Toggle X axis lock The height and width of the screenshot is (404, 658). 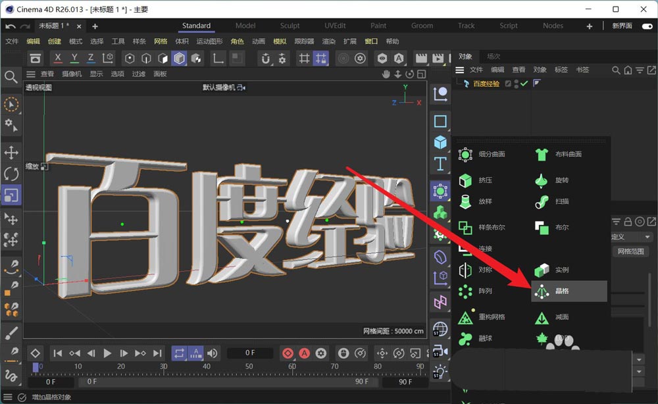click(58, 59)
